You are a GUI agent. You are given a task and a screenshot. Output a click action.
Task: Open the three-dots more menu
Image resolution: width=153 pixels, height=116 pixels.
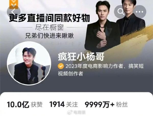click(139, 12)
